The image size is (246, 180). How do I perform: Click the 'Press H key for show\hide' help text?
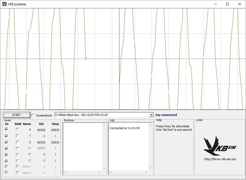[x=173, y=126]
